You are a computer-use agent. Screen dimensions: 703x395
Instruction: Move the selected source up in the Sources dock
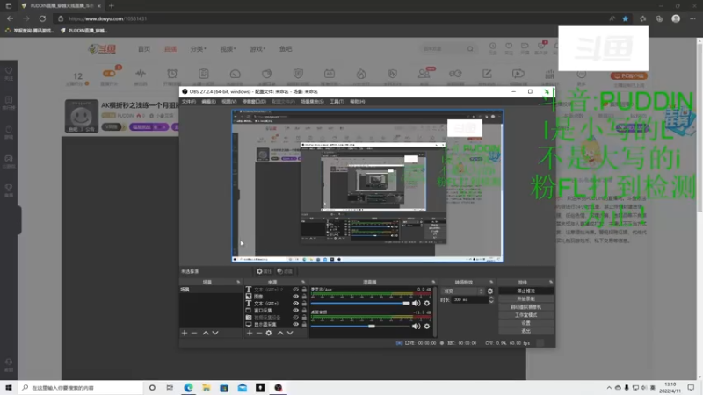(280, 334)
